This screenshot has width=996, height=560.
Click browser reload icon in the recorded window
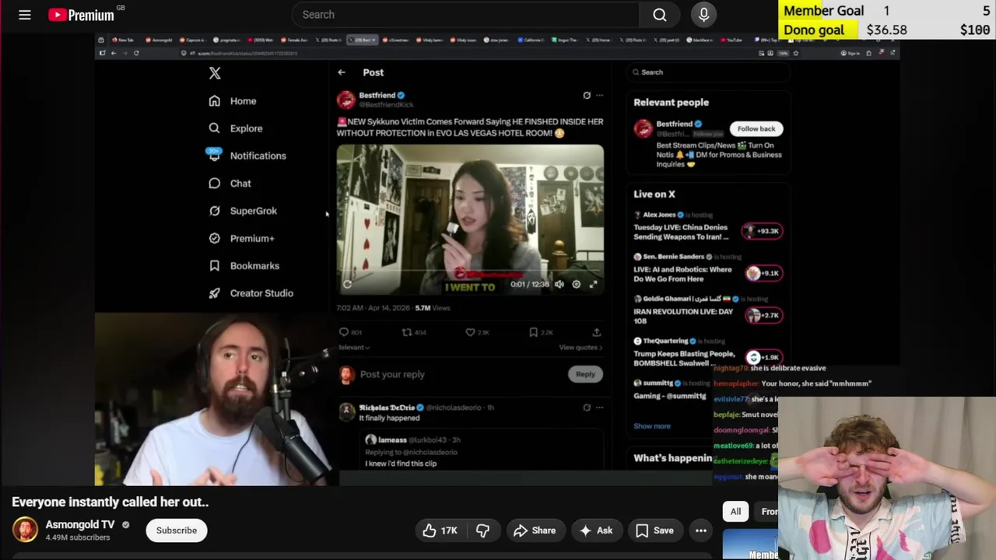[136, 53]
